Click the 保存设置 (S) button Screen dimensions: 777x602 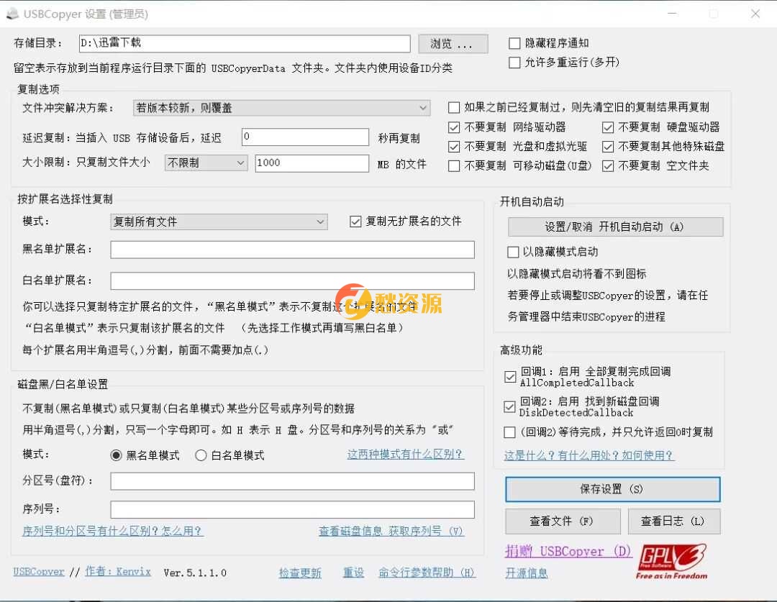[612, 489]
